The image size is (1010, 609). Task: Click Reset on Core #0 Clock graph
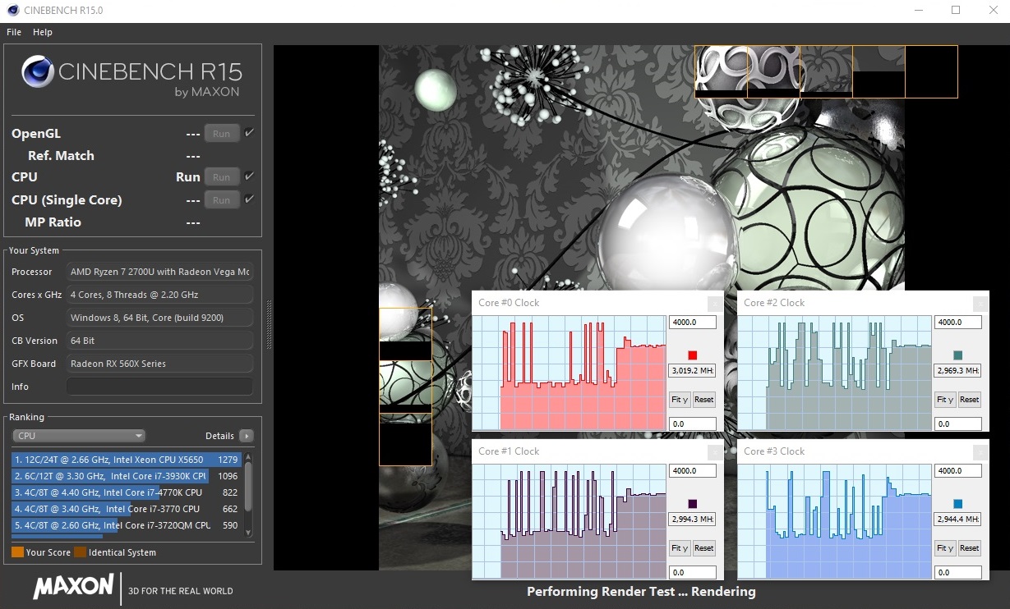[703, 400]
